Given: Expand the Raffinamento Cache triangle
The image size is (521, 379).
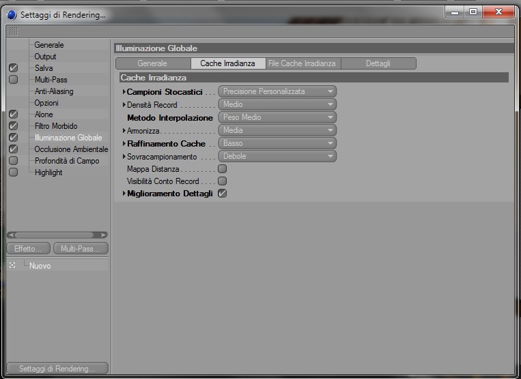Looking at the screenshot, I should pyautogui.click(x=124, y=144).
